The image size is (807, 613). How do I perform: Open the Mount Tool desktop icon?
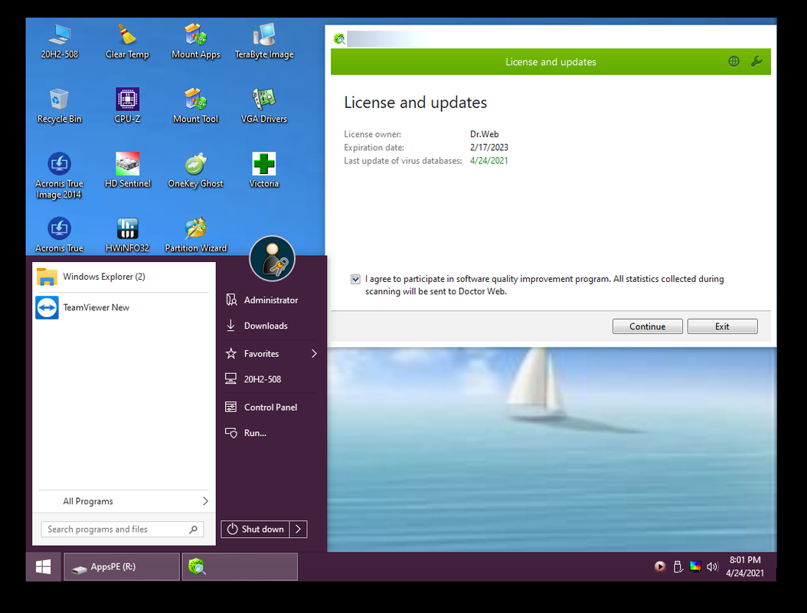click(195, 106)
